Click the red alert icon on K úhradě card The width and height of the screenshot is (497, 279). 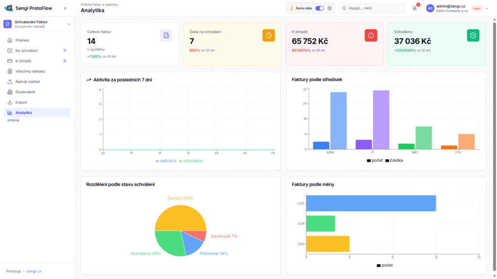pyautogui.click(x=371, y=35)
